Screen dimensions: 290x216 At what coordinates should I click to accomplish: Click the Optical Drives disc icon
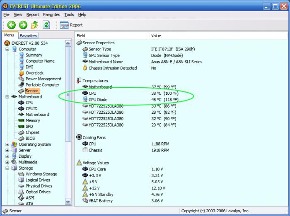pos(21,192)
